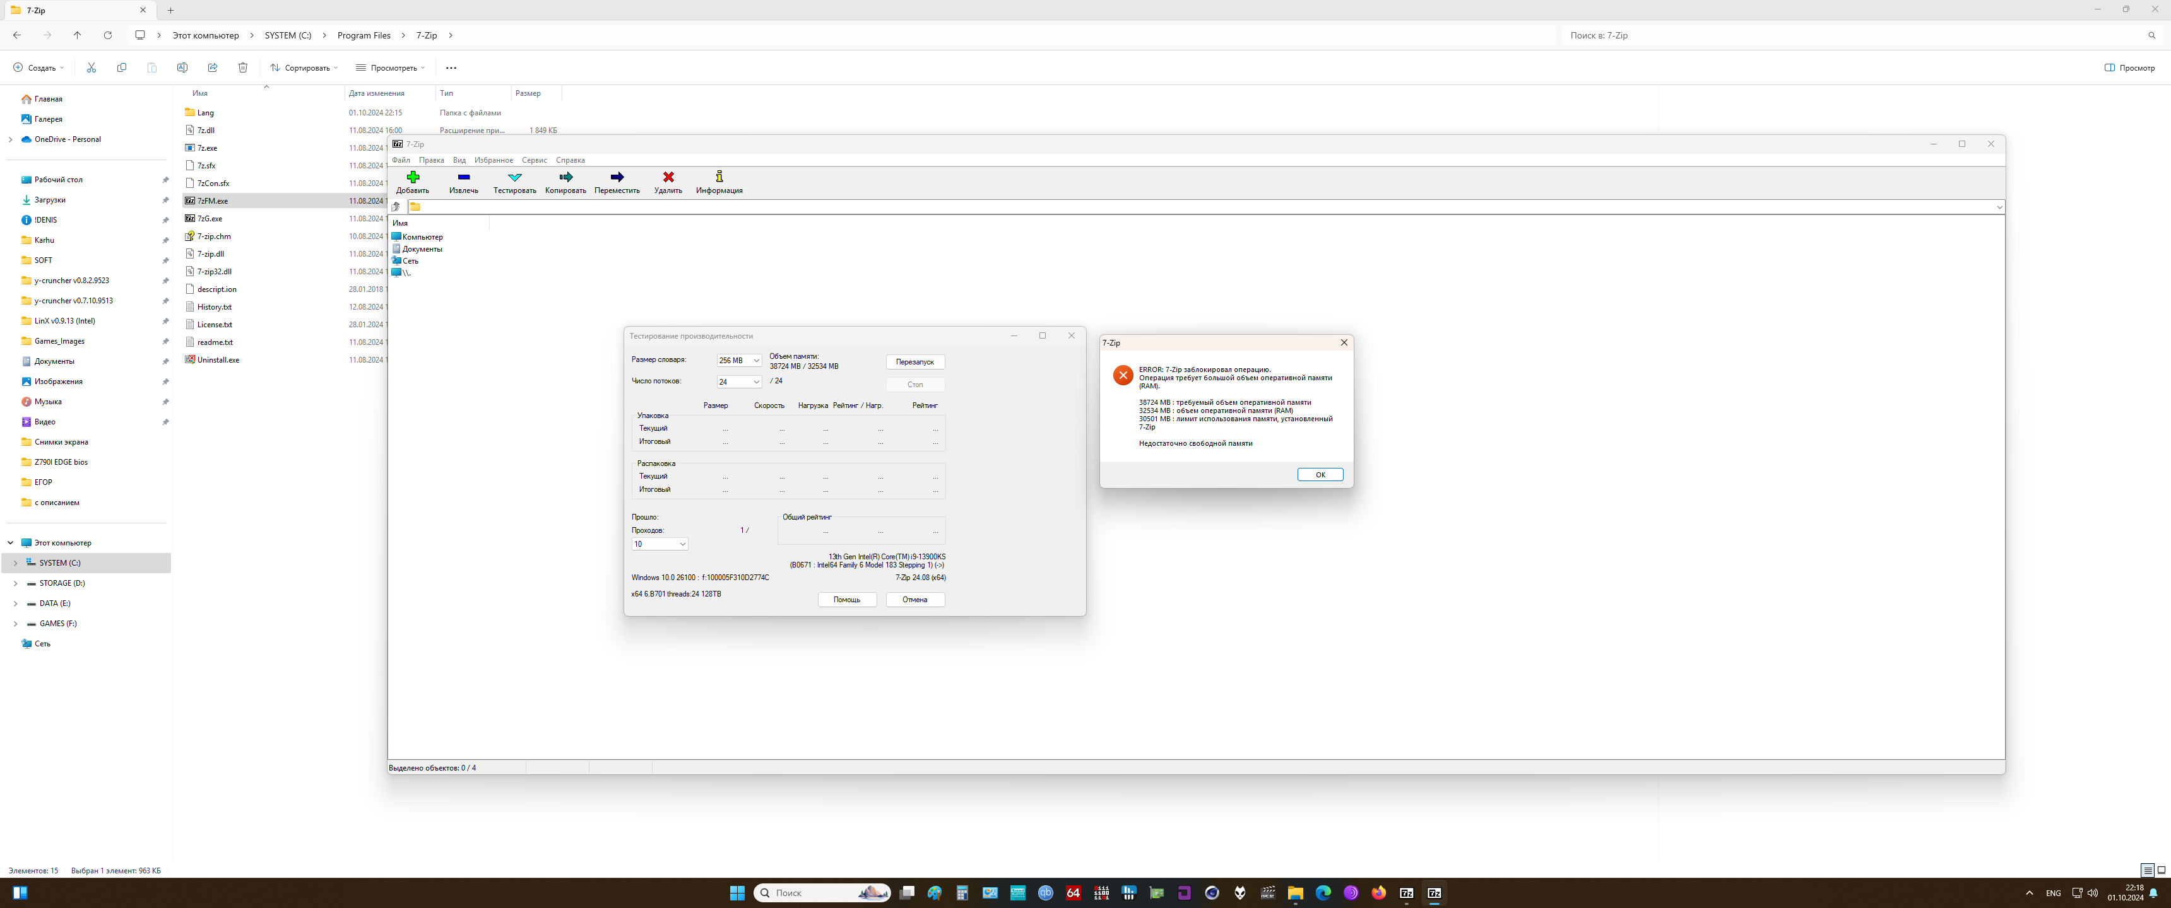Click the Отмена button in benchmark dialog
This screenshot has width=2171, height=908.
tap(914, 600)
